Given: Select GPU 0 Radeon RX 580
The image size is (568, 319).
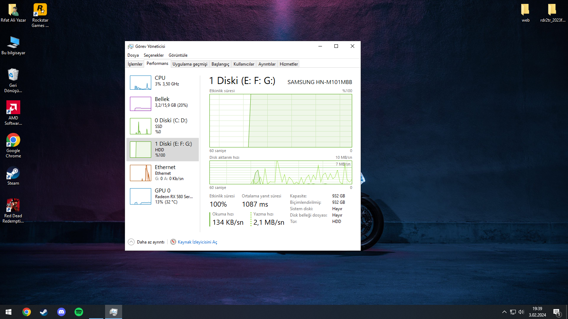Looking at the screenshot, I should (x=163, y=196).
